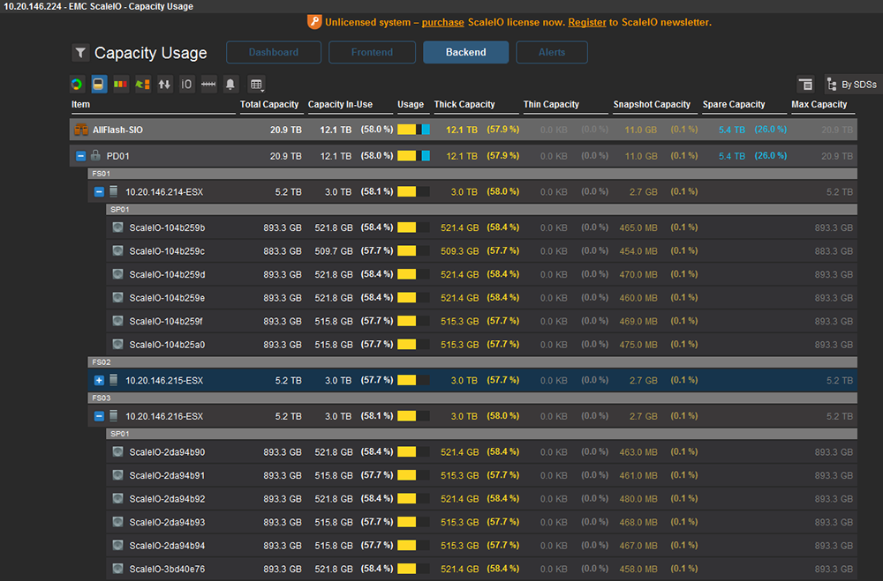
Task: Click the usage bar in the AllFlash-SIO row
Action: pos(413,130)
